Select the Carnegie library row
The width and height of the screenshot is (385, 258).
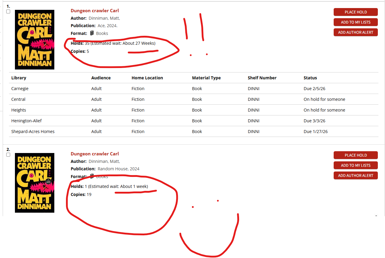coord(20,89)
